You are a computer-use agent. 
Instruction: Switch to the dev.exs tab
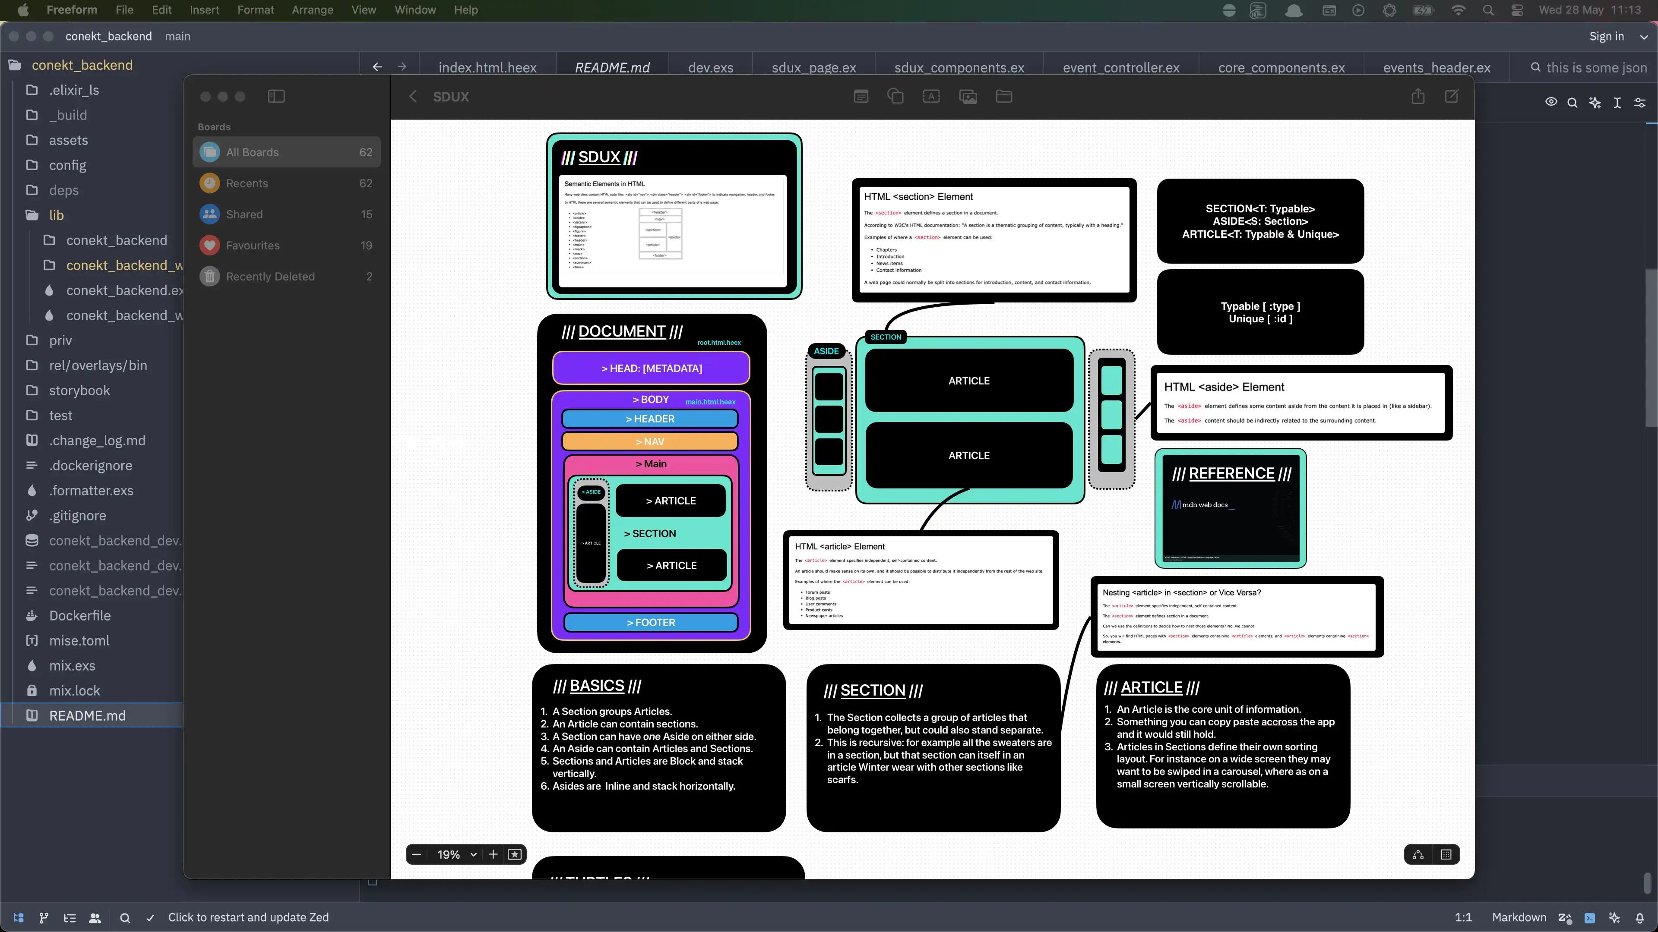coord(710,68)
